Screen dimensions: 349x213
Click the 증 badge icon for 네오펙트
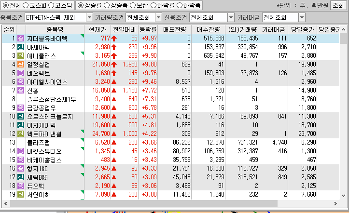tap(21, 73)
